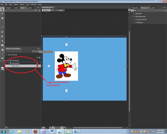Screen dimensions: 167x134
Task: Click the artboard zoom percentage box
Action: 43,128
